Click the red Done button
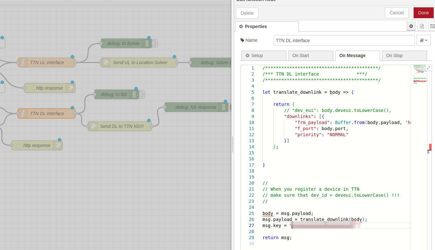 click(424, 13)
